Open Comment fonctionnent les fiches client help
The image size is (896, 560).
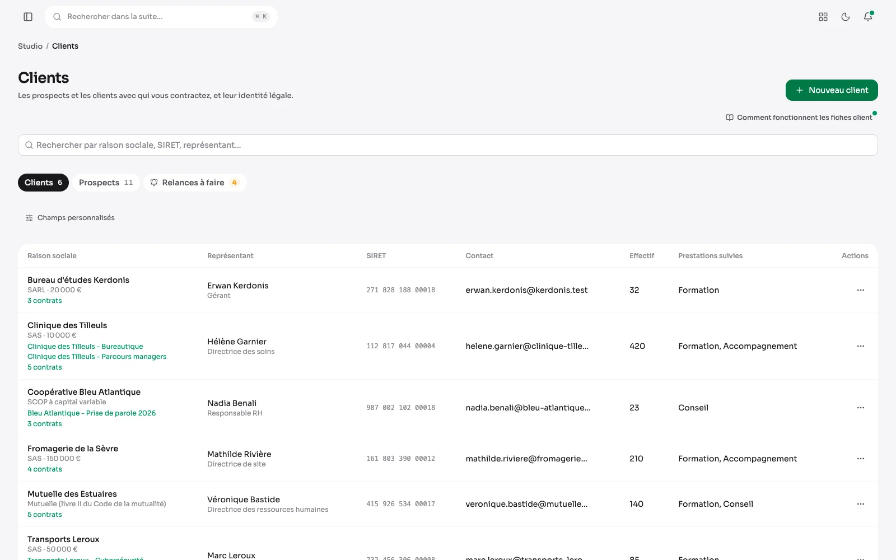pos(799,118)
